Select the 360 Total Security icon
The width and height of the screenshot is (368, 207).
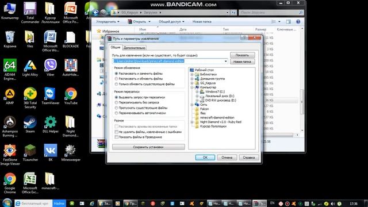tap(30, 98)
